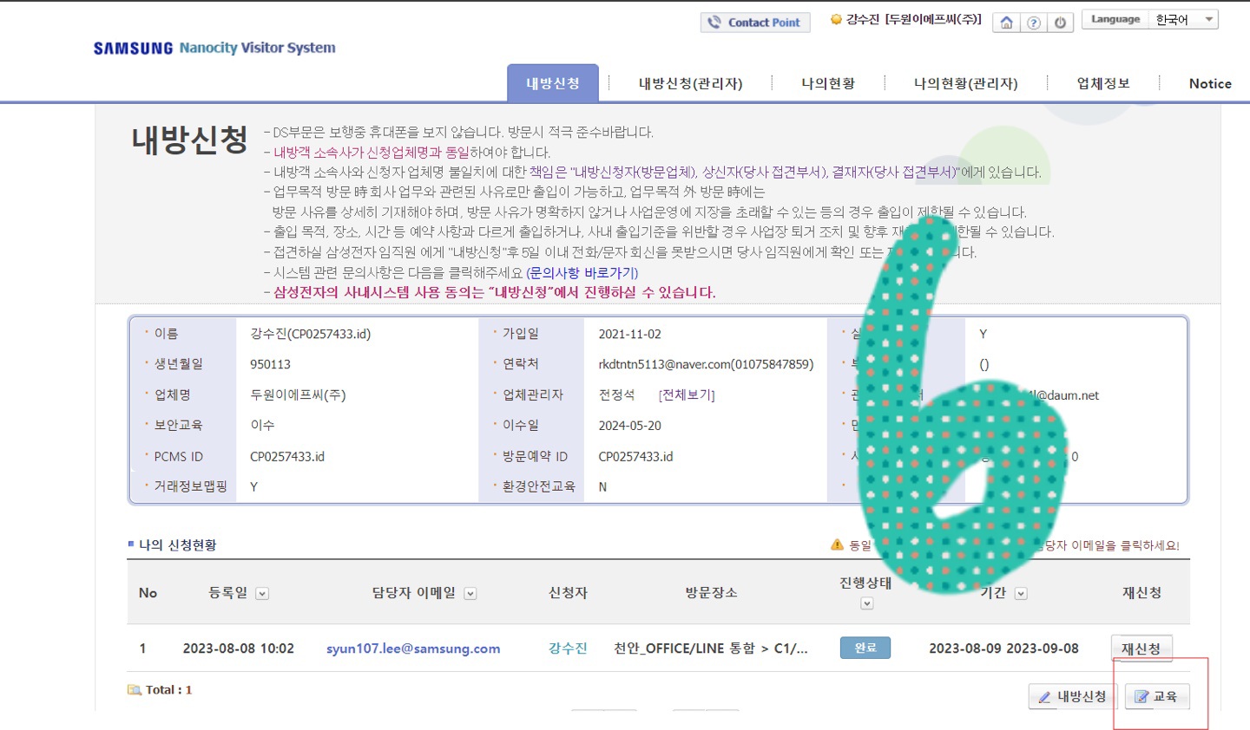
Task: Click applicant name 강수진 in table row
Action: 568,649
